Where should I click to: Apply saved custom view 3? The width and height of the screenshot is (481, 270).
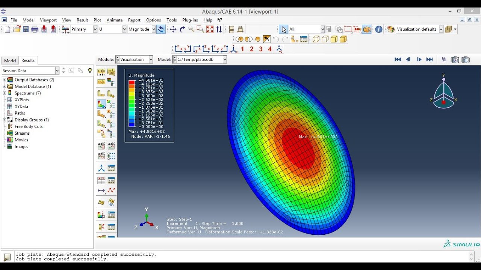click(261, 49)
